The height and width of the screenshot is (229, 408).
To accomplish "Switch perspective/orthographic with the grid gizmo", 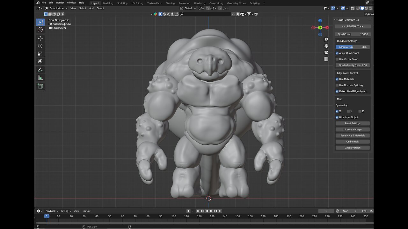I will pos(326,59).
